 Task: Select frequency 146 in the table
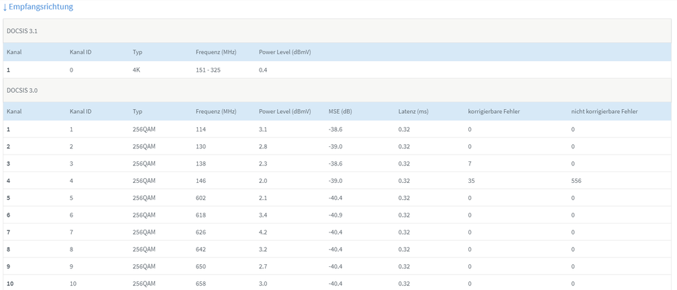(201, 181)
